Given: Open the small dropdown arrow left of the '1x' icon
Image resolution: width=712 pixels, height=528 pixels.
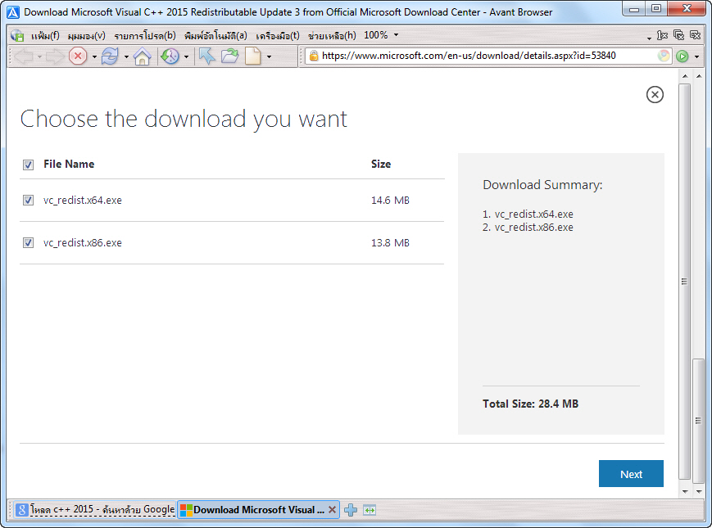Looking at the screenshot, I should [649, 38].
